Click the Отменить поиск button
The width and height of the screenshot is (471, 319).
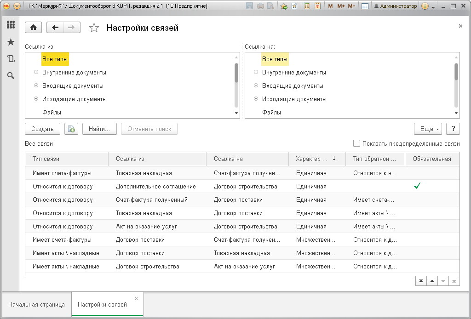(x=149, y=129)
